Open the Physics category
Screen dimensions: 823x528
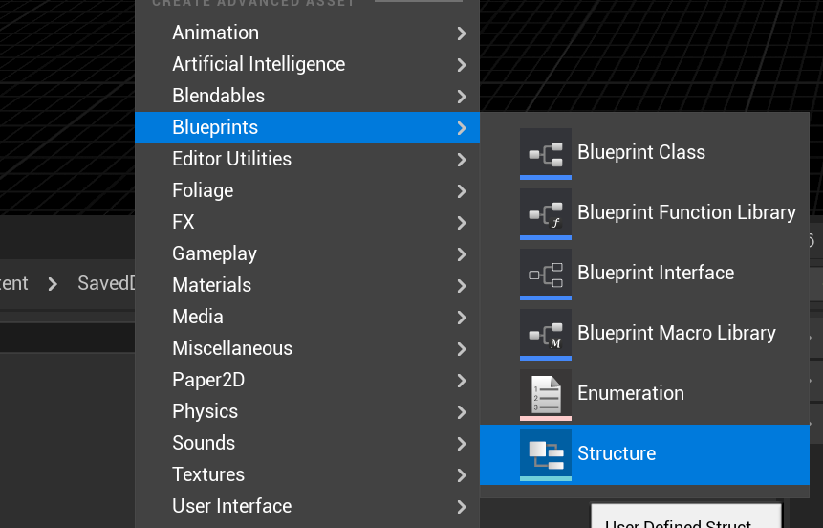coord(307,411)
